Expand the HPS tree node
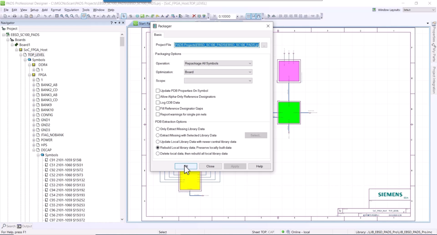This screenshot has width=437, height=235. pyautogui.click(x=34, y=145)
